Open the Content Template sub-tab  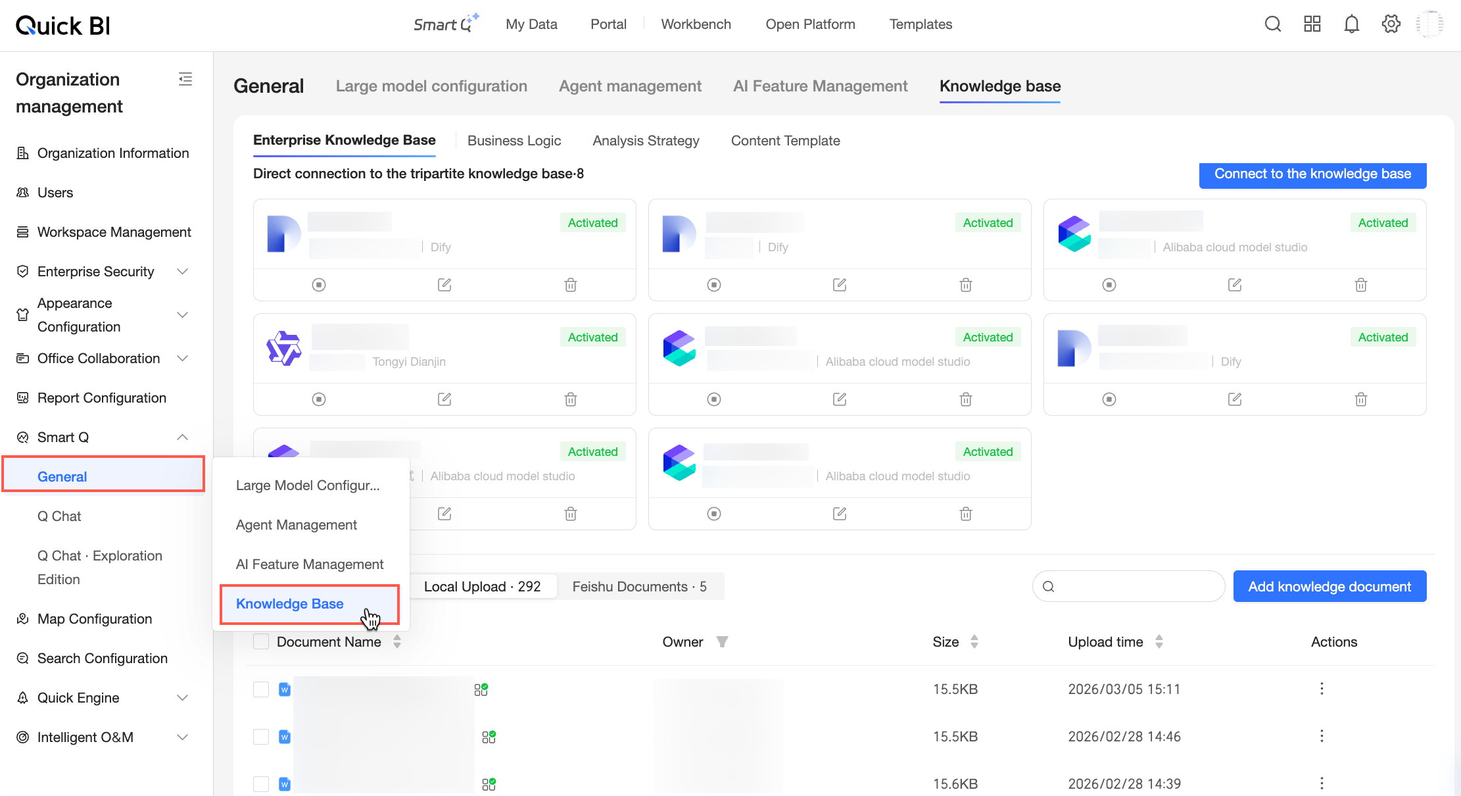pyautogui.click(x=785, y=141)
